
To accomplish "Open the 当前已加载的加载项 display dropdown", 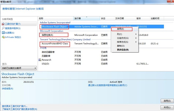I will coord(19,68).
